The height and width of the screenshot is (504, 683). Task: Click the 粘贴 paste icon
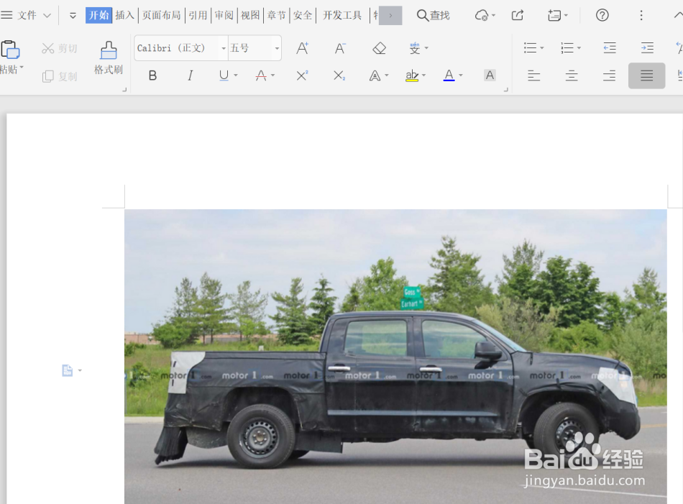click(10, 50)
